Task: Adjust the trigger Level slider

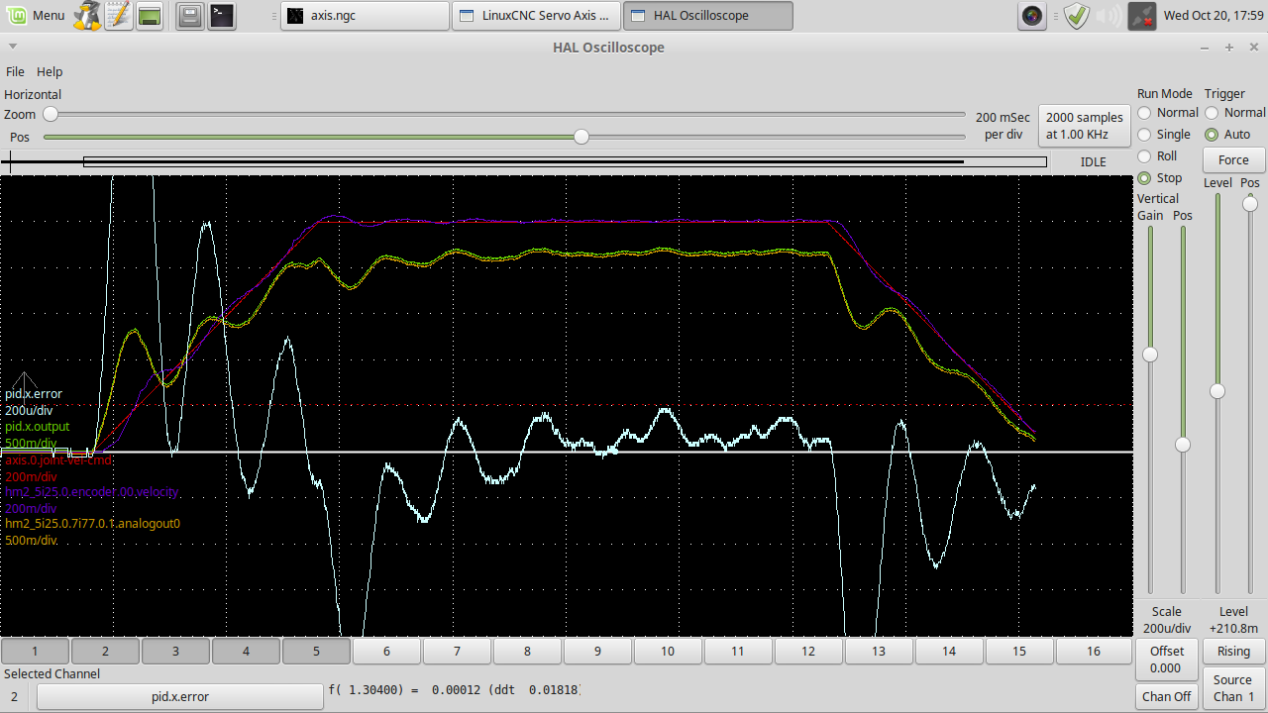Action: point(1217,394)
